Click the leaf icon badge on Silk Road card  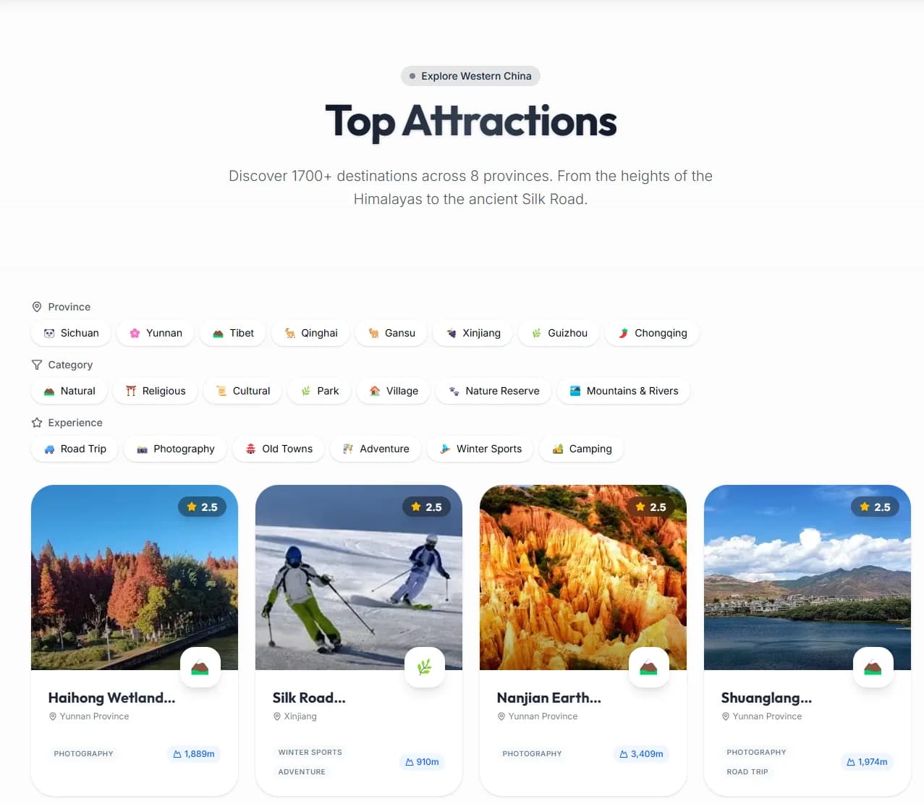pos(425,667)
